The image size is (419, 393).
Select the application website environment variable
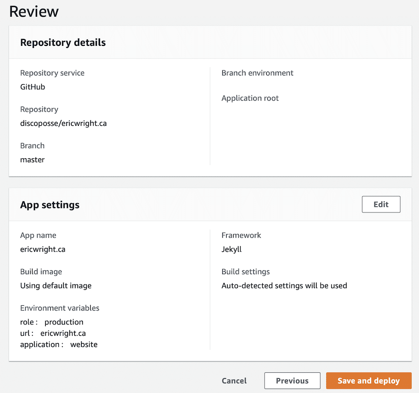(x=59, y=345)
